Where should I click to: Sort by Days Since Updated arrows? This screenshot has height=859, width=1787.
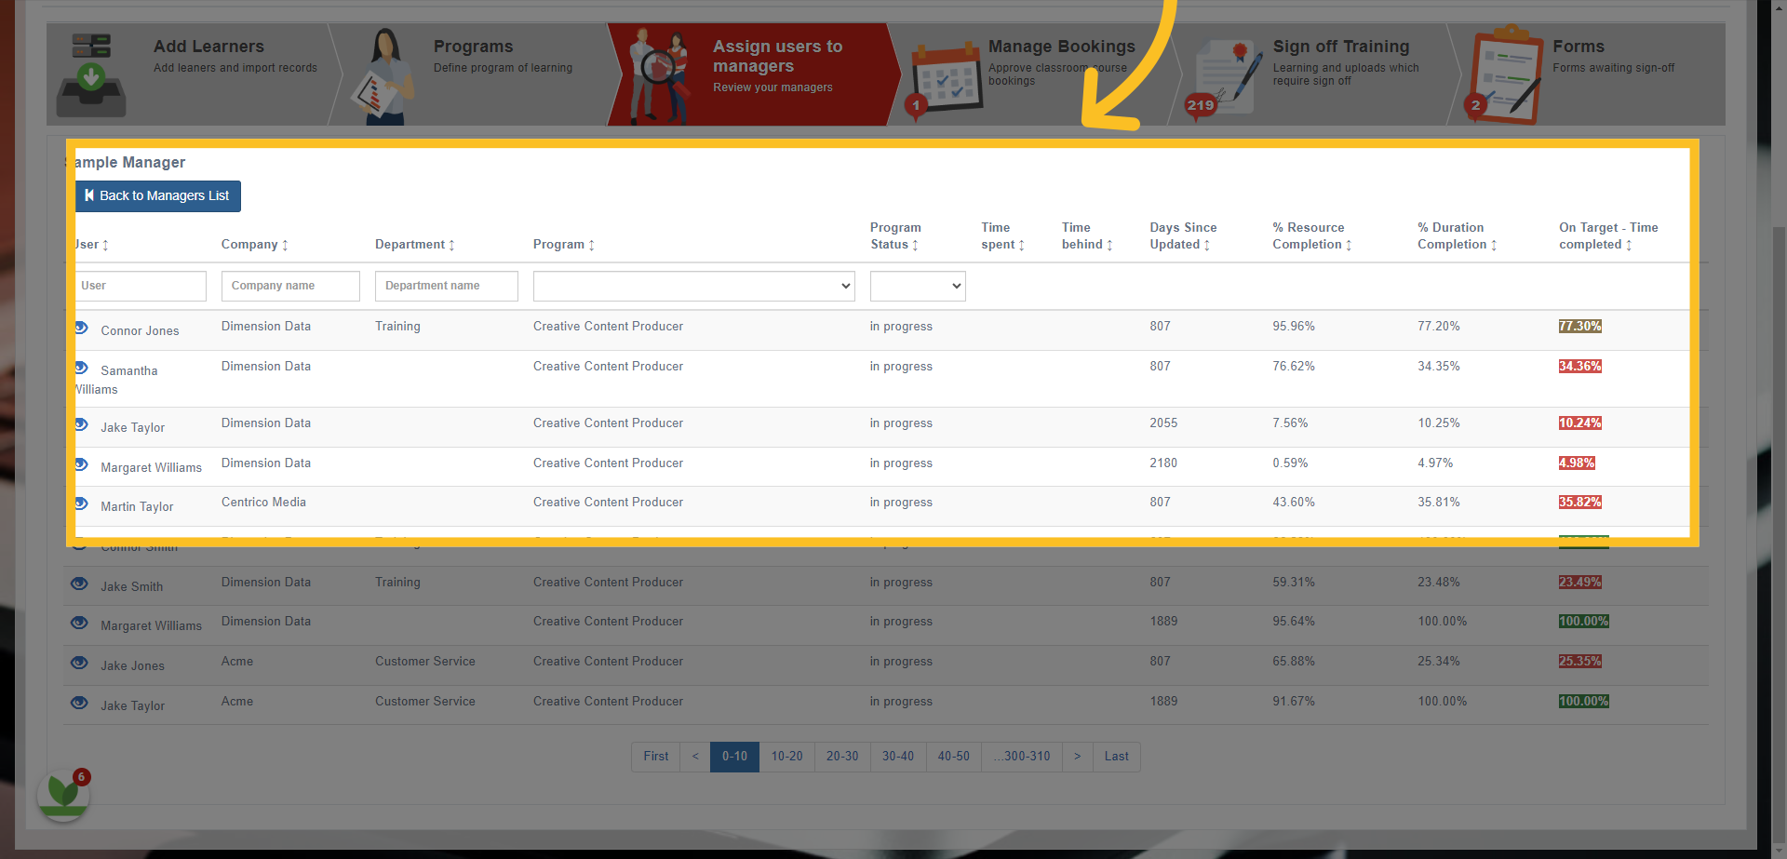[1207, 246]
